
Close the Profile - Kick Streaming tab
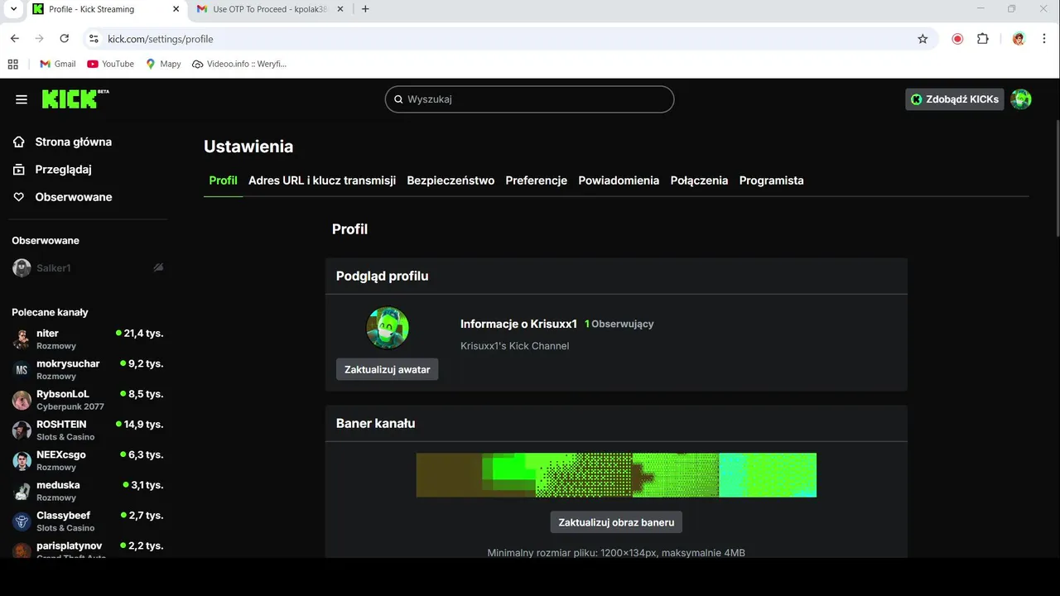tap(176, 9)
